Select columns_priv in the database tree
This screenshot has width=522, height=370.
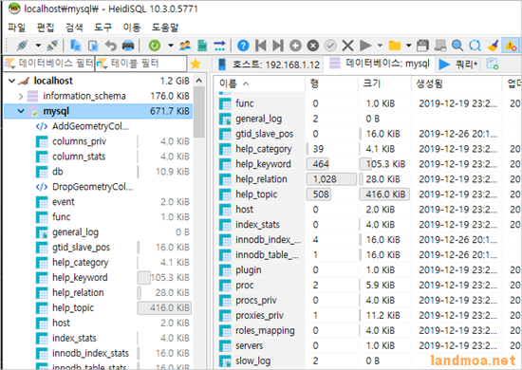click(79, 141)
